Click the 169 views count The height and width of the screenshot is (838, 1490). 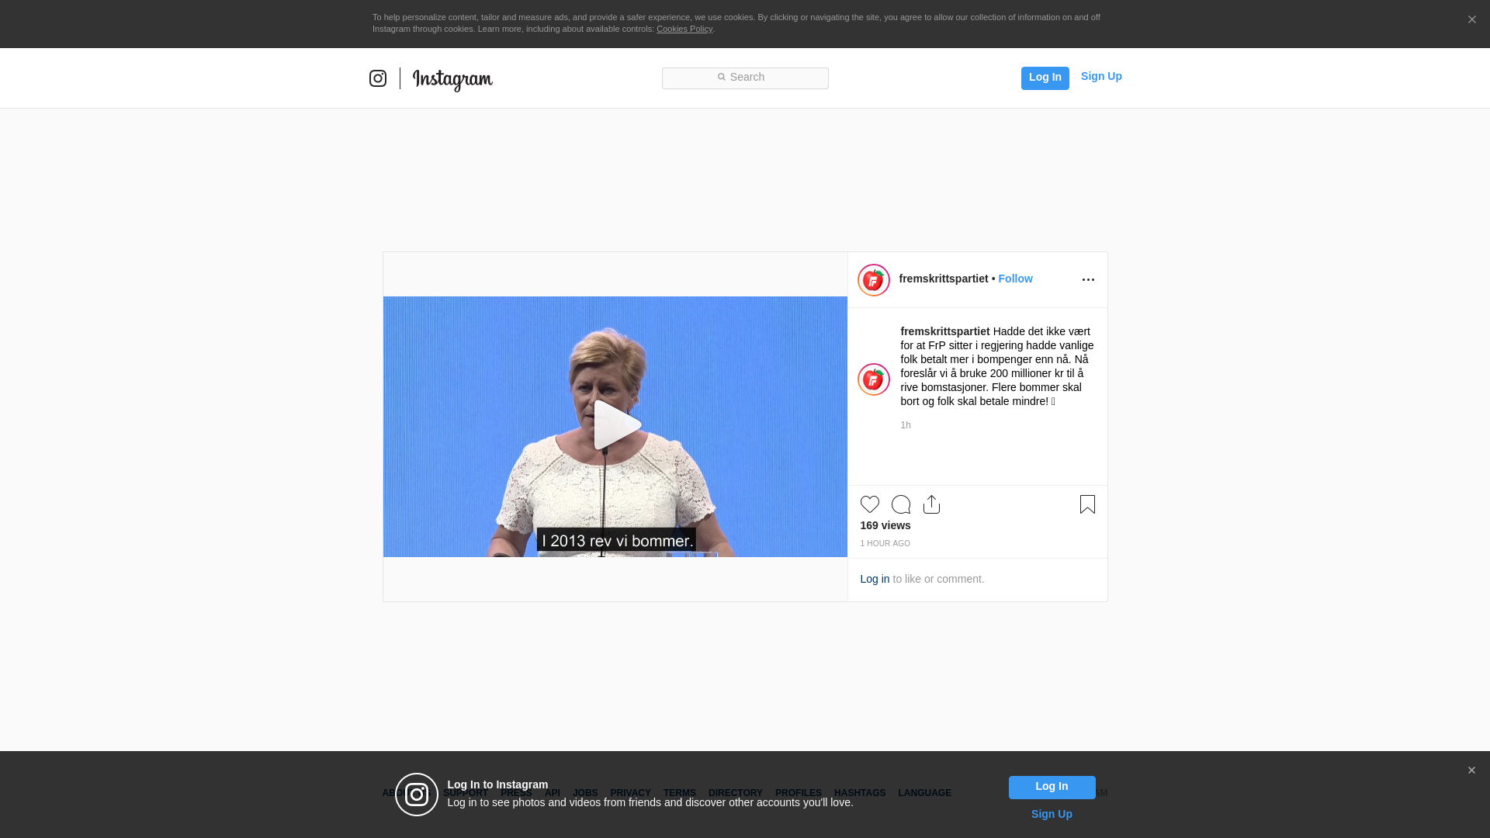tap(885, 525)
